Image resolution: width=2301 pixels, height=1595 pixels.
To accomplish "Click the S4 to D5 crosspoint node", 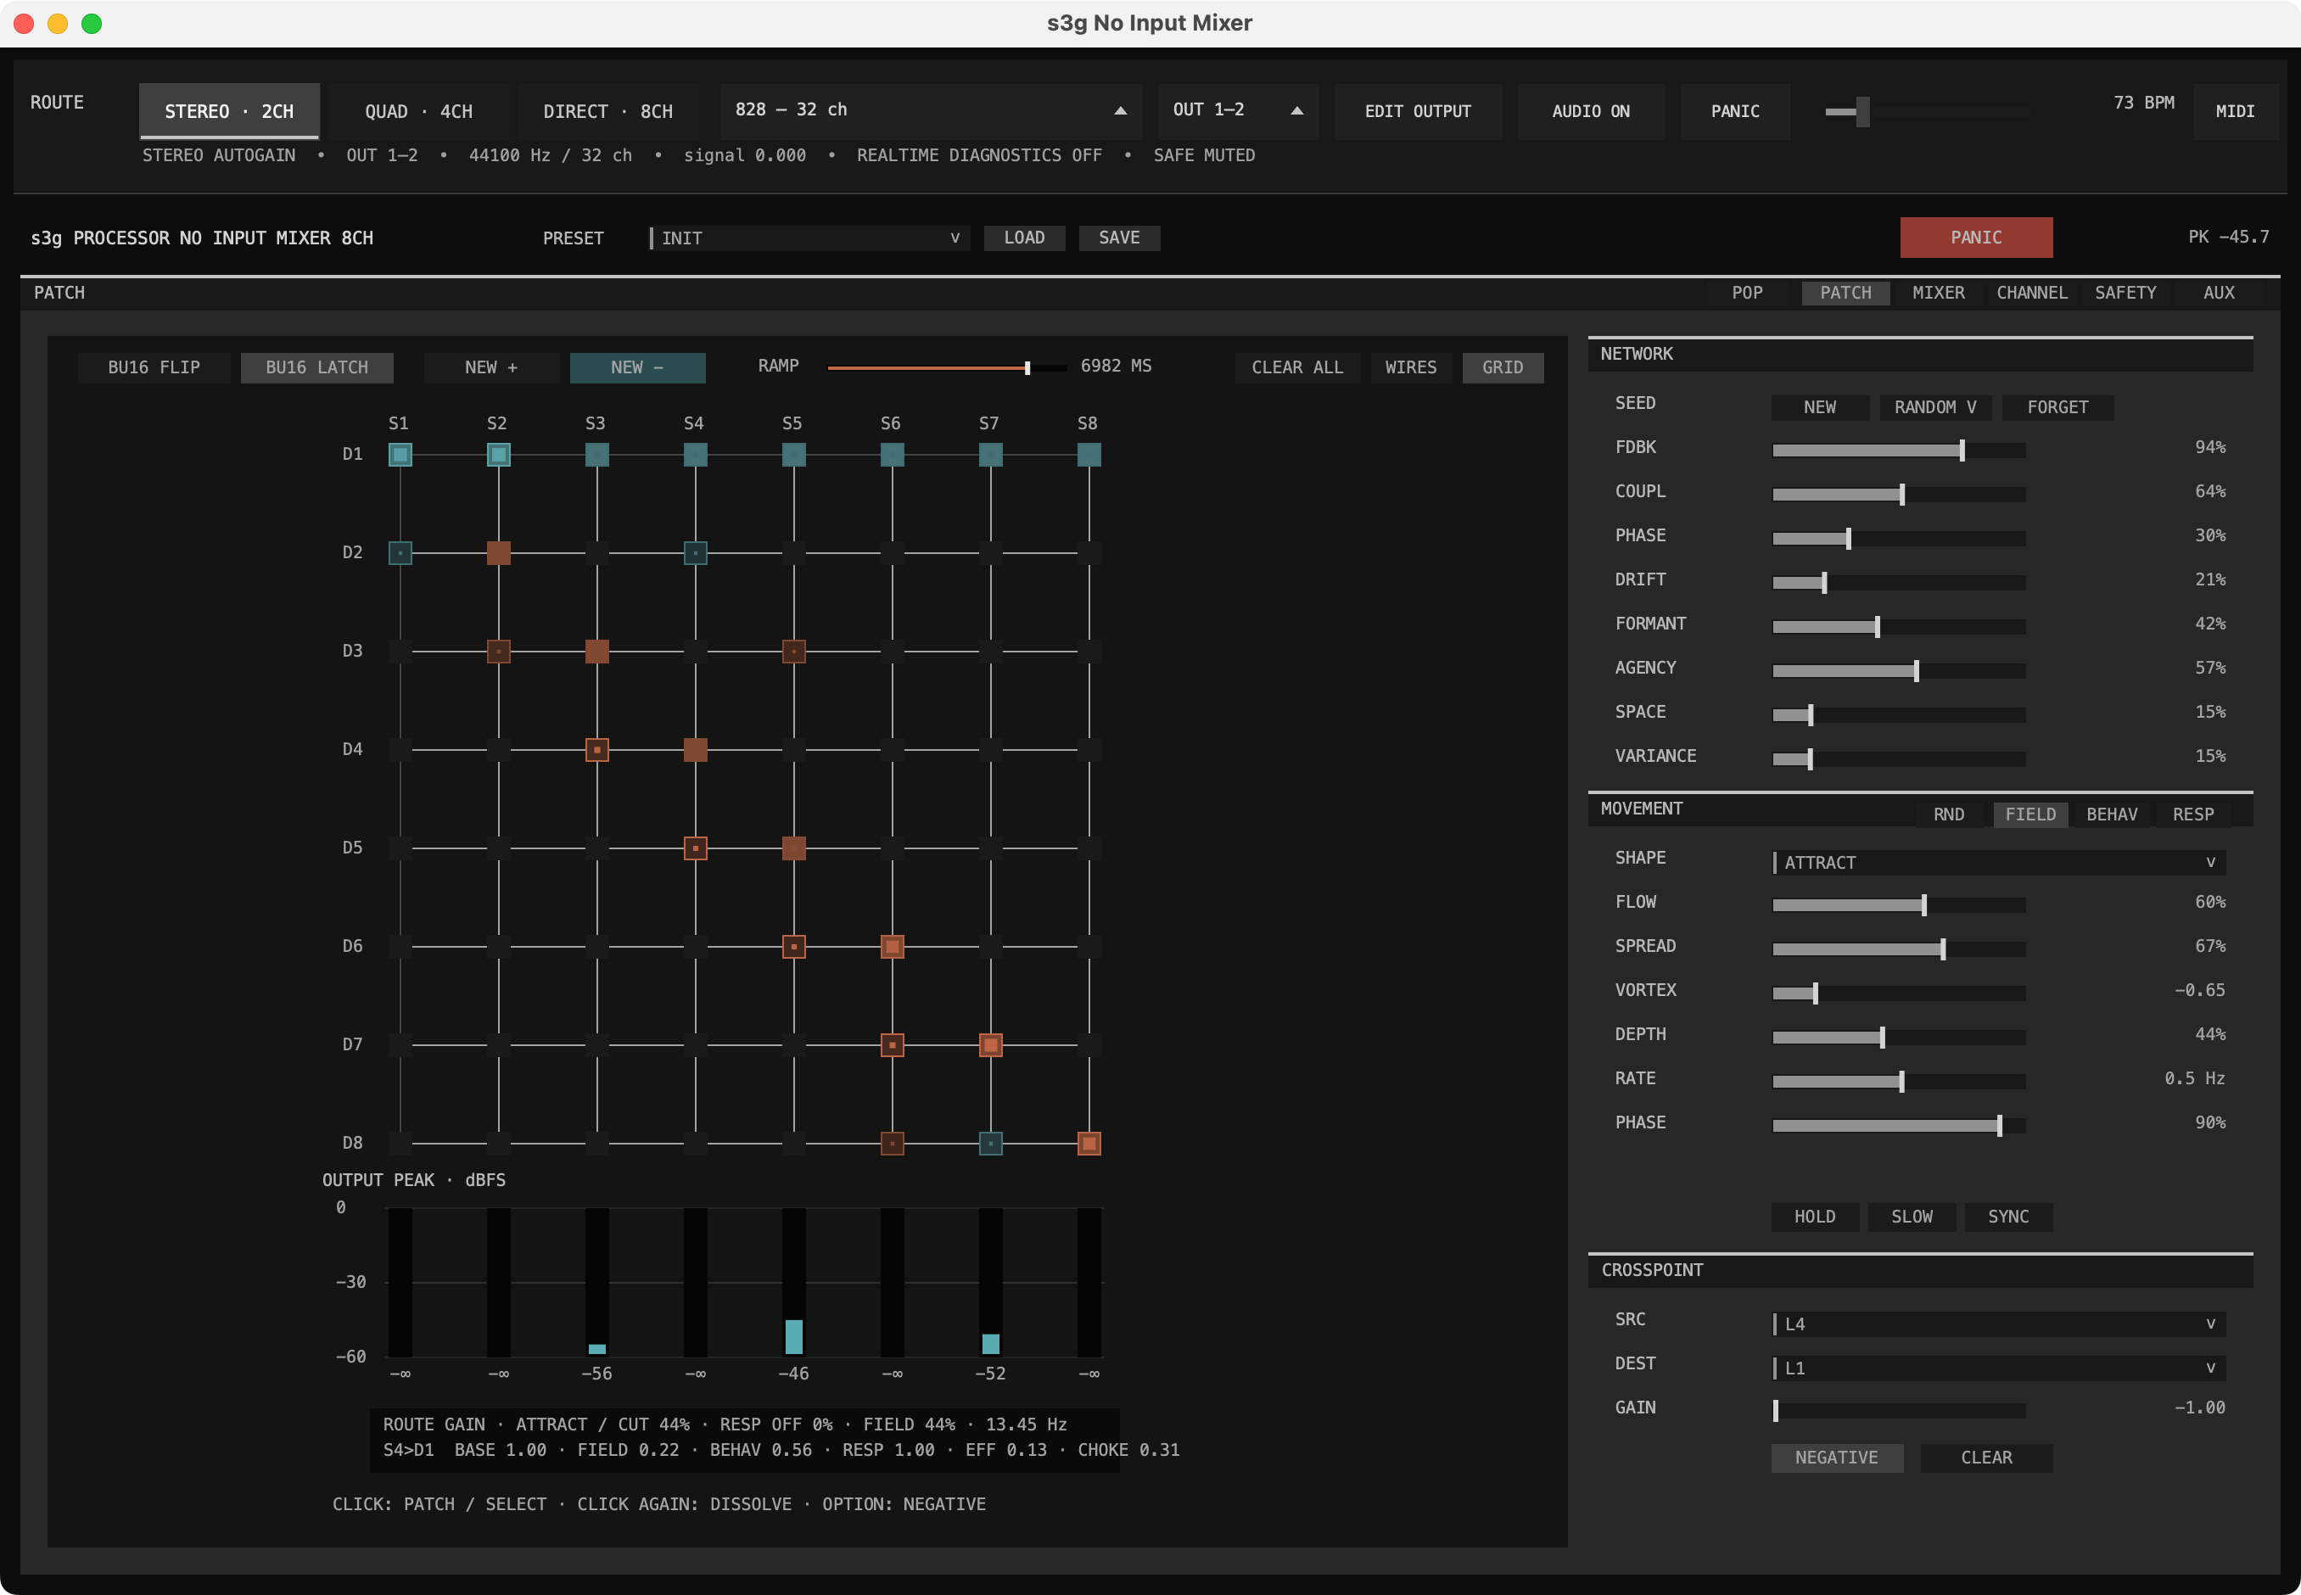I will point(696,848).
